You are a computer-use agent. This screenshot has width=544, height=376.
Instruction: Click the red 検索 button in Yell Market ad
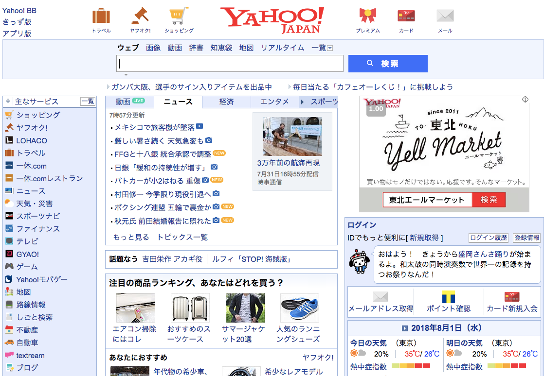coord(489,200)
